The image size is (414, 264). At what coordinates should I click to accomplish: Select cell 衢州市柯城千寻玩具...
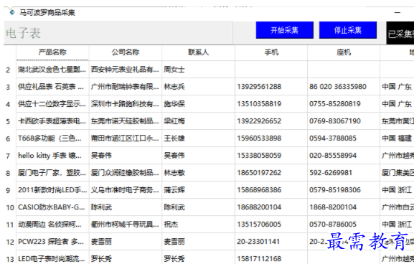click(x=126, y=225)
